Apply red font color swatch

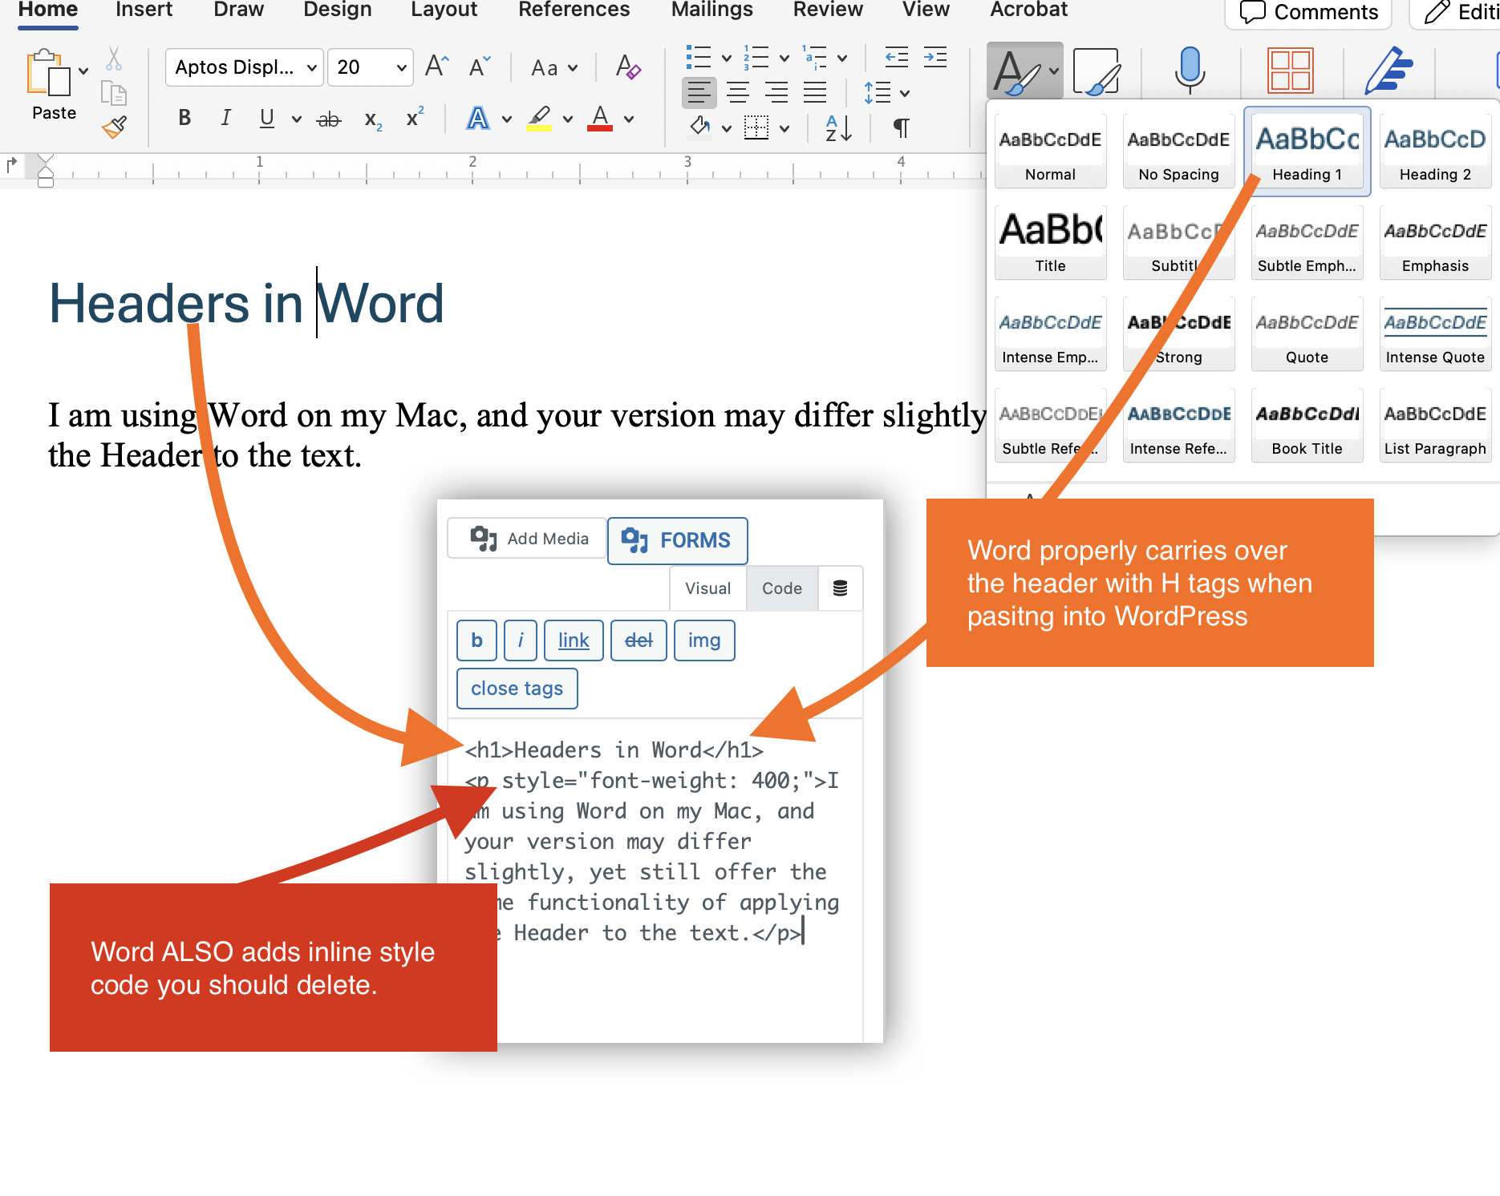[600, 119]
